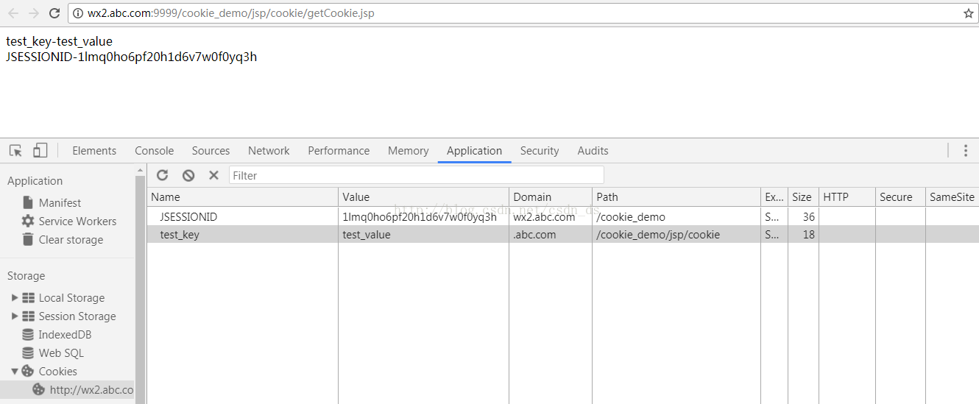This screenshot has width=979, height=404.
Task: Switch to the Network tab
Action: click(269, 150)
